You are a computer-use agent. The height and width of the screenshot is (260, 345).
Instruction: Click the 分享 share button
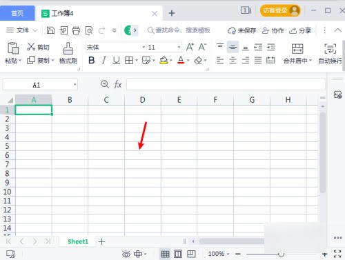point(300,30)
